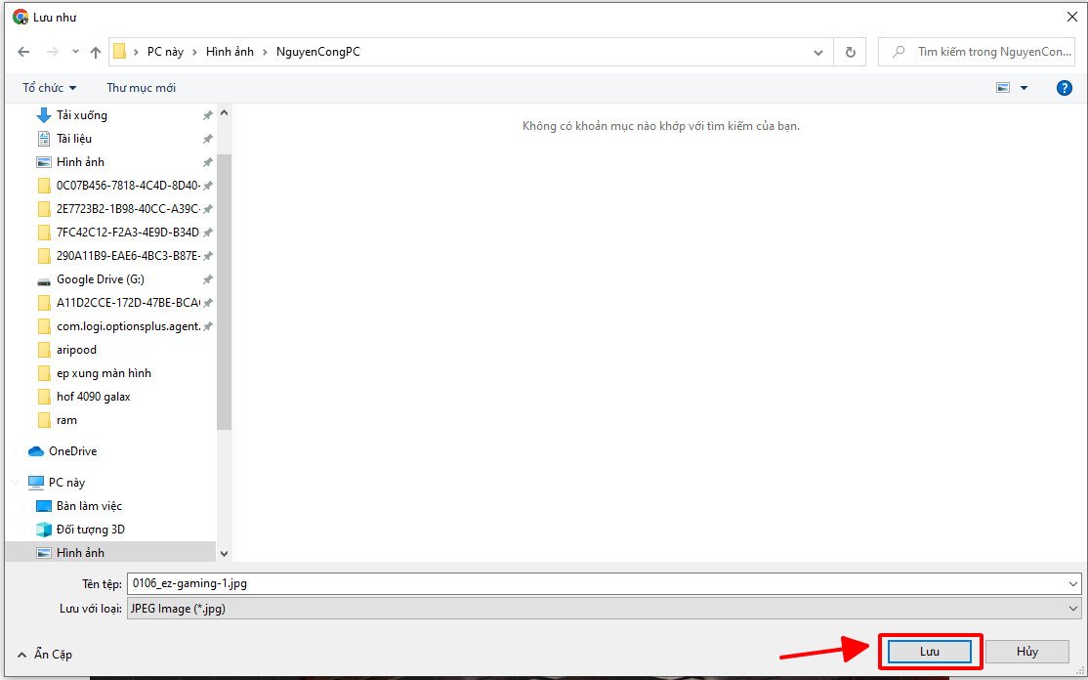The image size is (1088, 680).
Task: Click the Đối tượng 3D sidebar icon
Action: coord(43,529)
